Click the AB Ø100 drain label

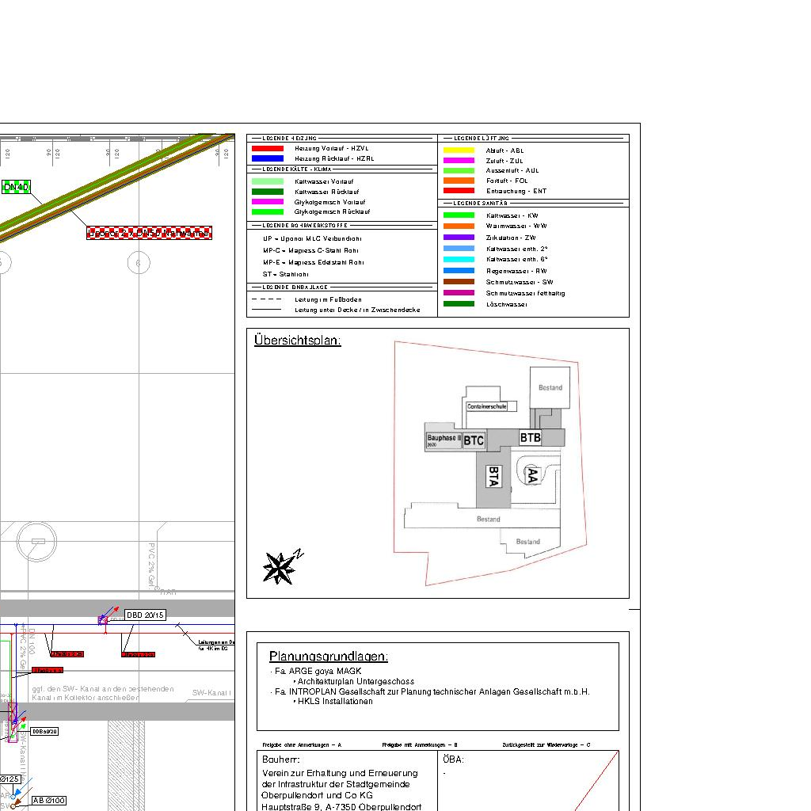click(48, 801)
